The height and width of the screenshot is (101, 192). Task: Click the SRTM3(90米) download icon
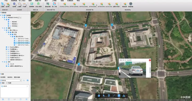93,4
